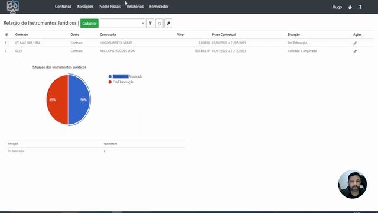Click the green Cadastrar button

(x=89, y=24)
